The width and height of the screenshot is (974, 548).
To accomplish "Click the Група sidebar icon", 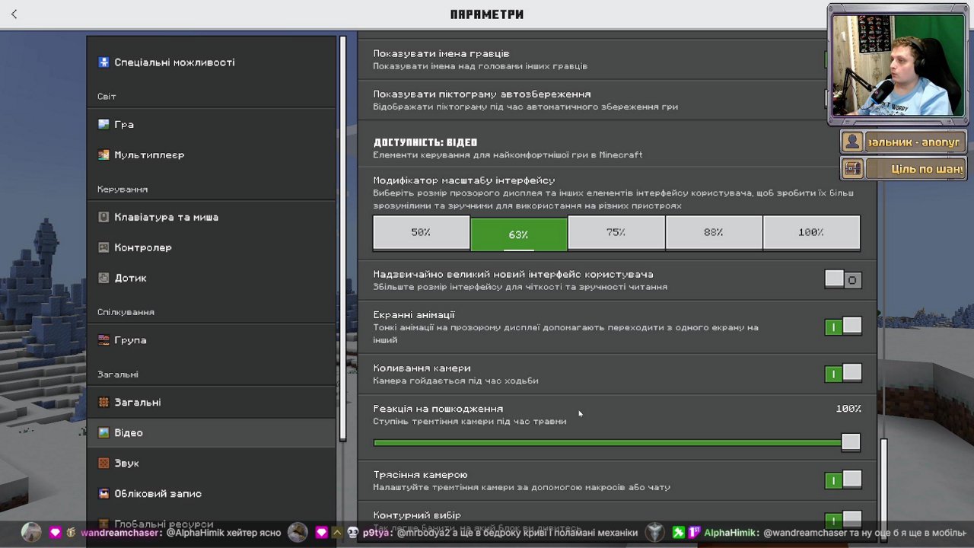I will [103, 340].
